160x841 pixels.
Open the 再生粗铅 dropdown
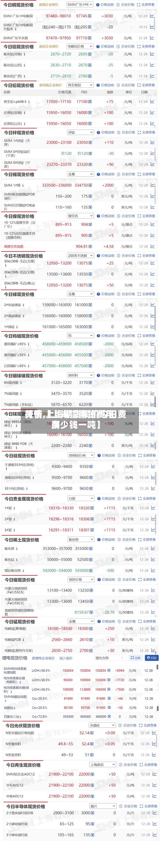click(x=80, y=85)
